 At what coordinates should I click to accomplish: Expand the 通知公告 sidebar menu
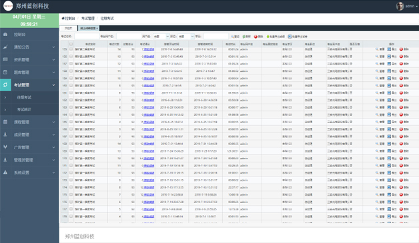tap(29, 47)
